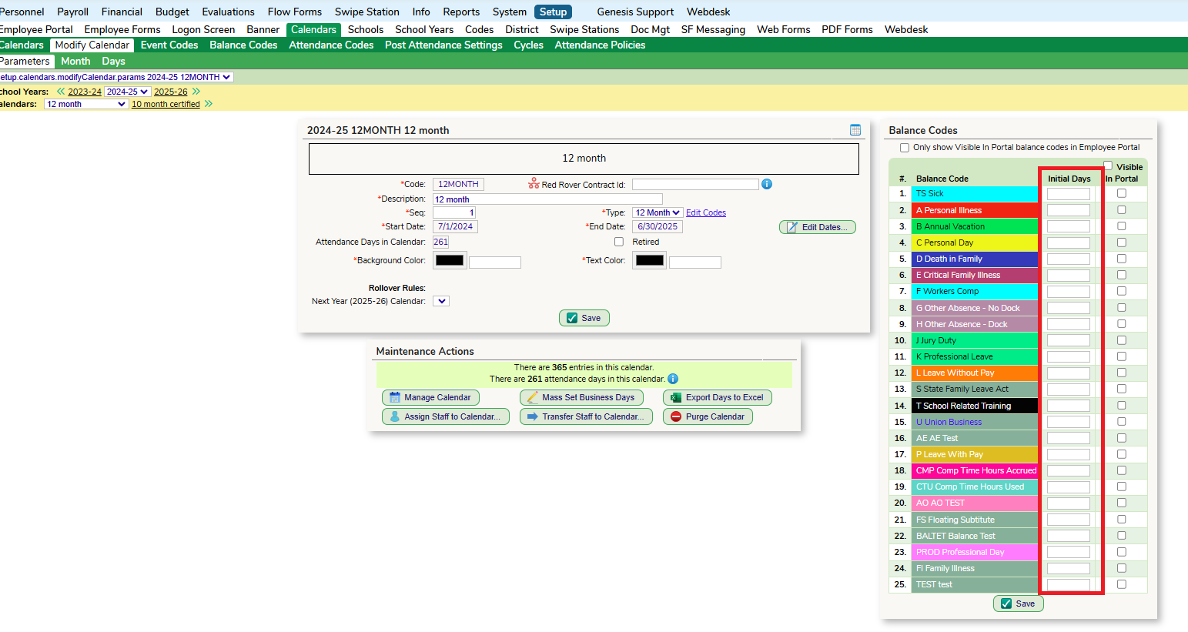Screen dimensions: 1188x632
Task: Select CMP Comp Time Hours Accrued row
Action: tap(975, 470)
